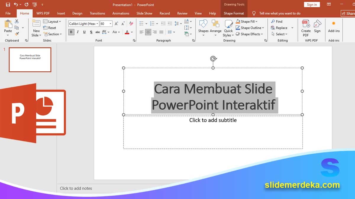355x199 pixels.
Task: Justify the paragraph text
Action: (x=161, y=32)
